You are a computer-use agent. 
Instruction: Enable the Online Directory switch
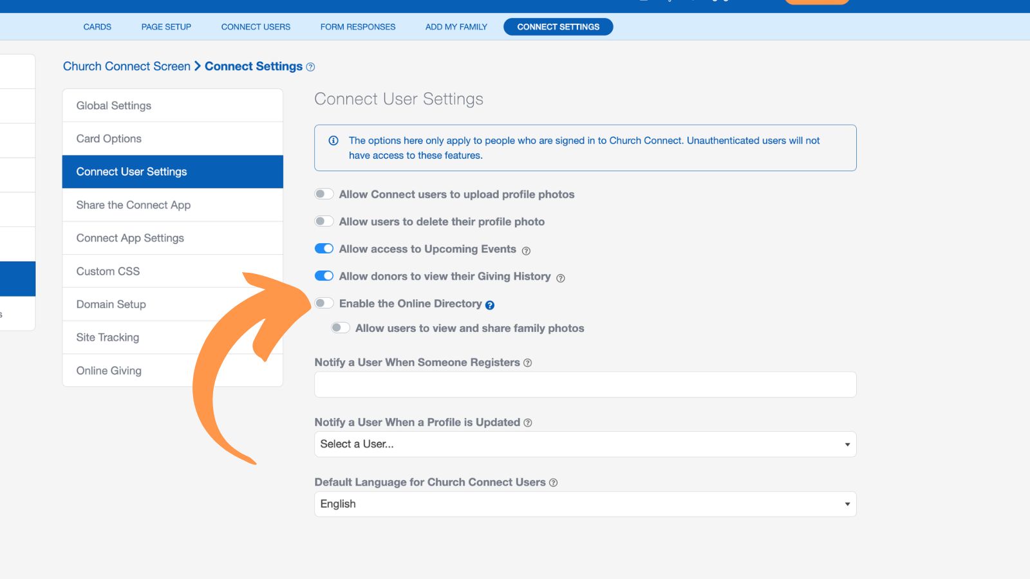click(x=324, y=303)
